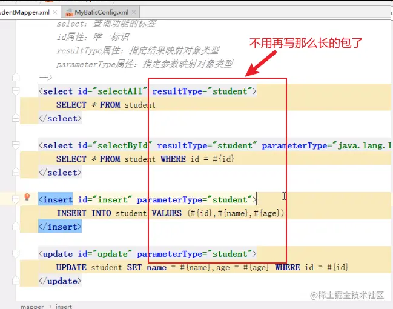Click the comment line "id属性: 唯一标识"
The height and width of the screenshot is (309, 393).
93,37
